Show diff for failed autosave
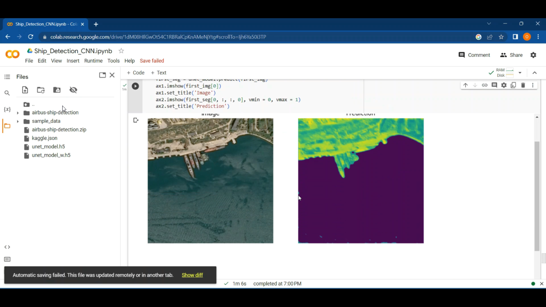Screen dimensions: 546x307 pos(192,275)
